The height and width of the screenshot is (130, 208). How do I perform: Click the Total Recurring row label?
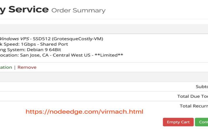tap(194, 106)
